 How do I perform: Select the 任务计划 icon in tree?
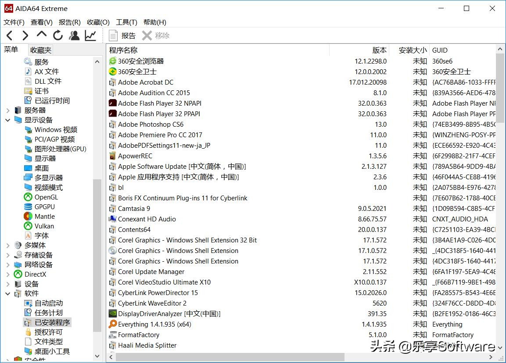point(28,313)
